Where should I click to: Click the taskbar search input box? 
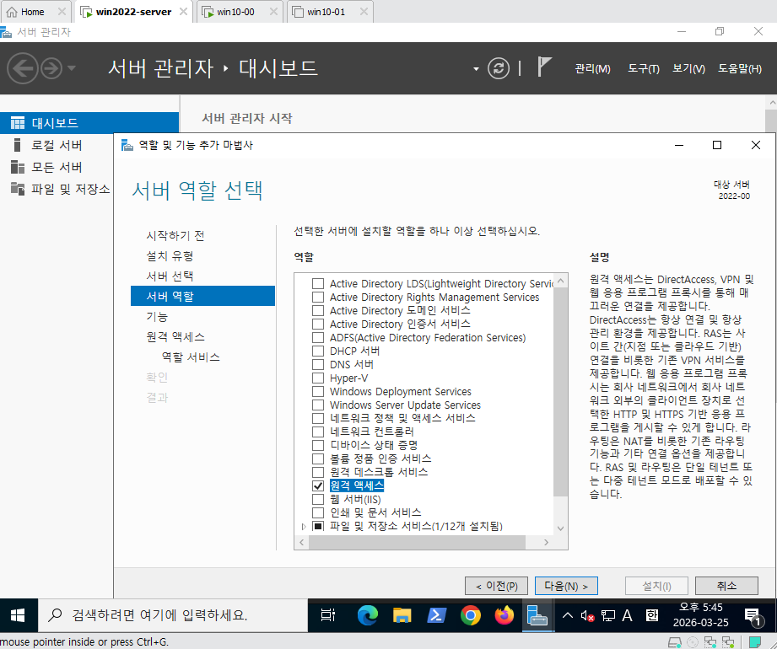[173, 615]
